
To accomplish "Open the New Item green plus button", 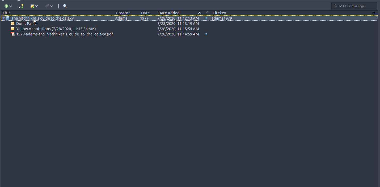I will click(6, 6).
